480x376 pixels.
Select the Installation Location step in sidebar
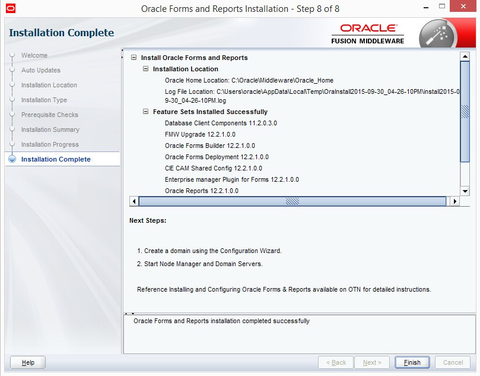tap(49, 85)
